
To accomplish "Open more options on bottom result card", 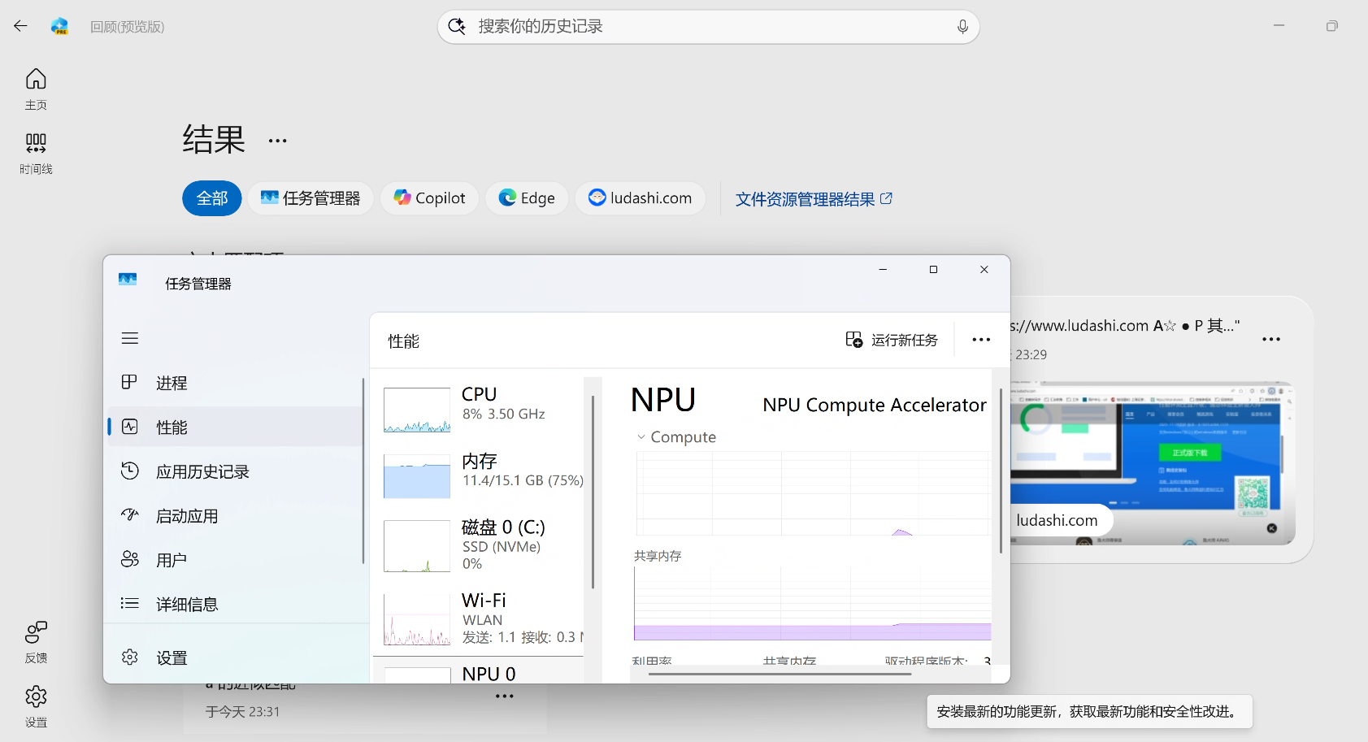I will tap(505, 696).
